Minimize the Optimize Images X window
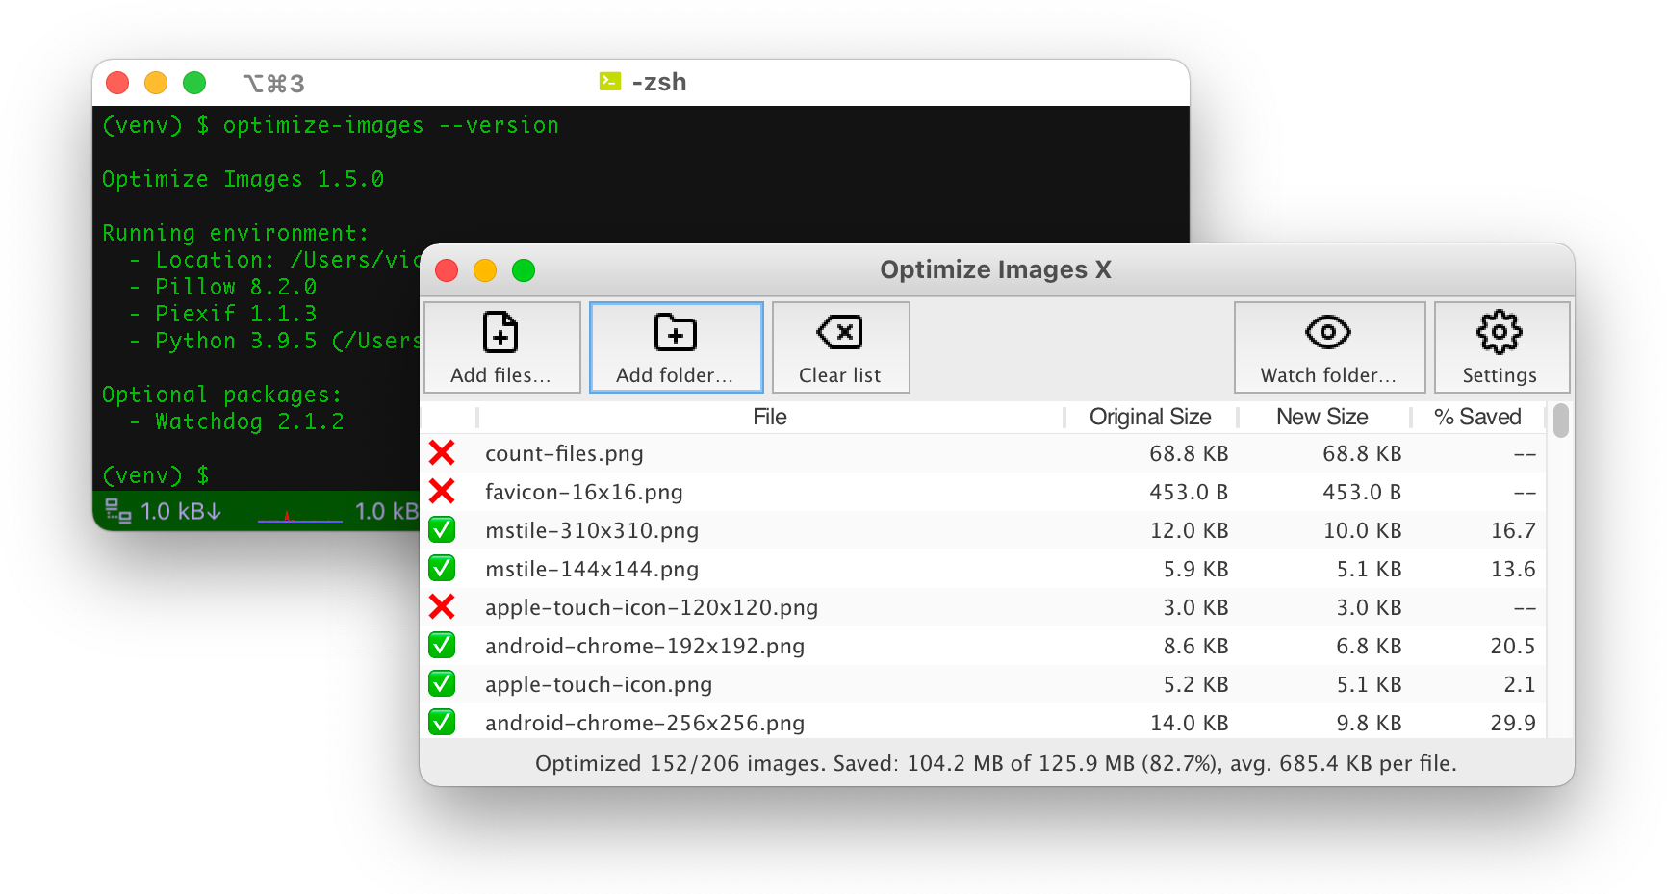This screenshot has width=1667, height=894. [485, 270]
